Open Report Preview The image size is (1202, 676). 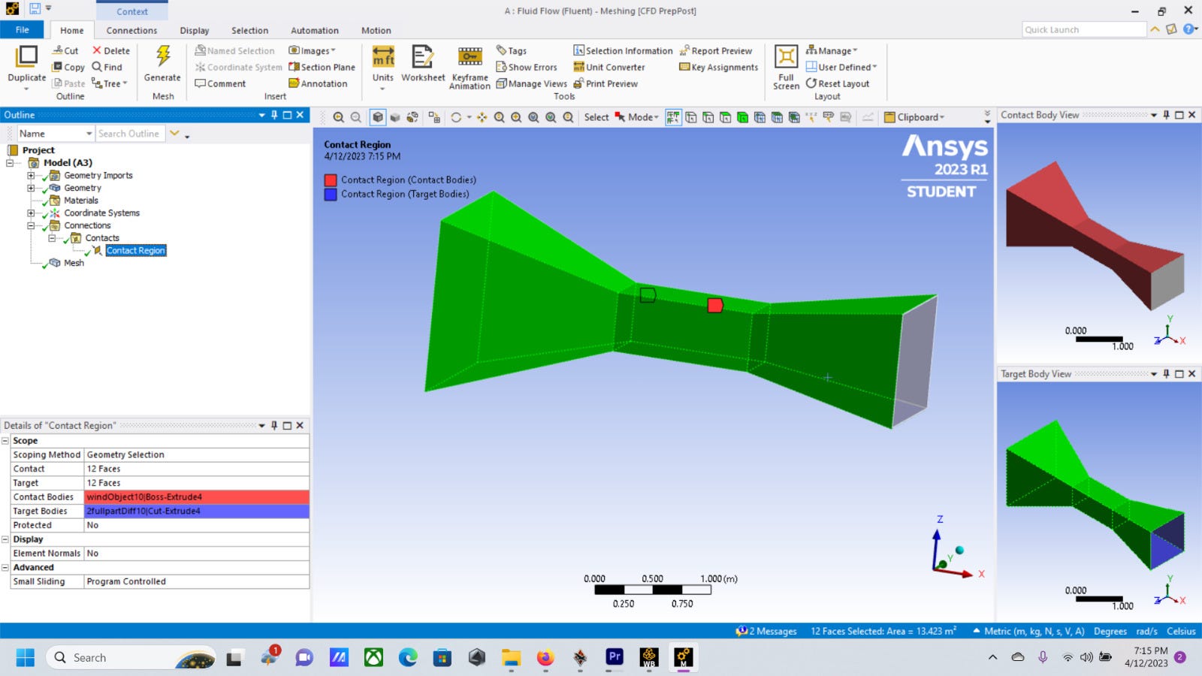click(x=715, y=50)
